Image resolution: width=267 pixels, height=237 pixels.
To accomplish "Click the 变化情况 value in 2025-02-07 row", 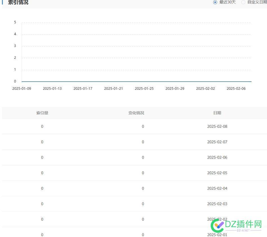I will [x=143, y=142].
